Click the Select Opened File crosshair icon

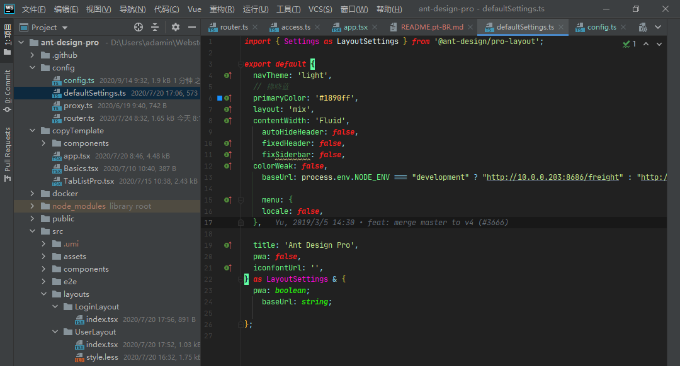(x=139, y=27)
